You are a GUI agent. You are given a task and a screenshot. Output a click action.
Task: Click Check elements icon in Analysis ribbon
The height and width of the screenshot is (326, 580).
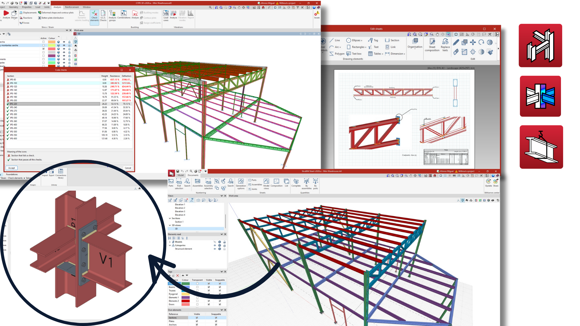(x=94, y=14)
